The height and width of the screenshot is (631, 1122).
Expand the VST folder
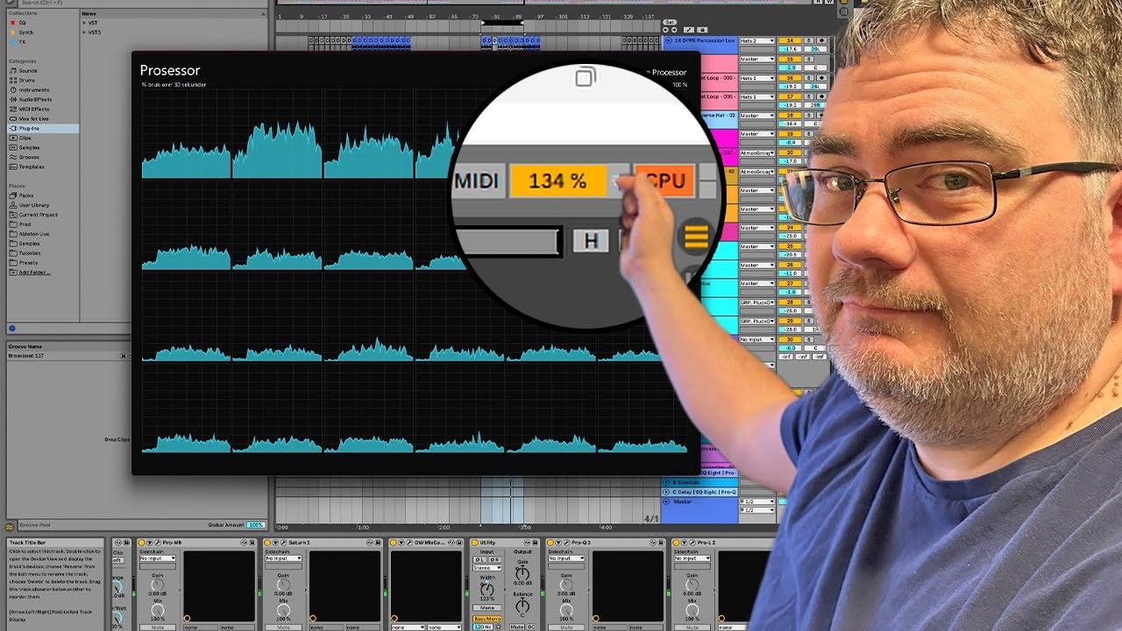pos(85,23)
